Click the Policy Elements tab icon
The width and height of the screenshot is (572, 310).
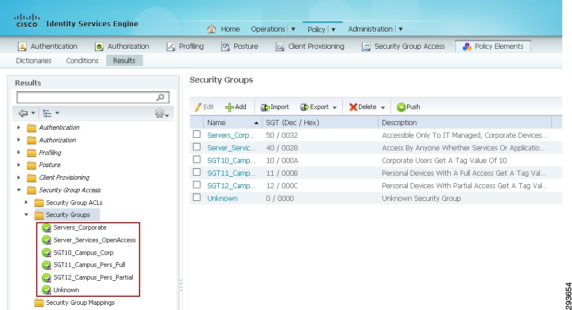pos(466,46)
